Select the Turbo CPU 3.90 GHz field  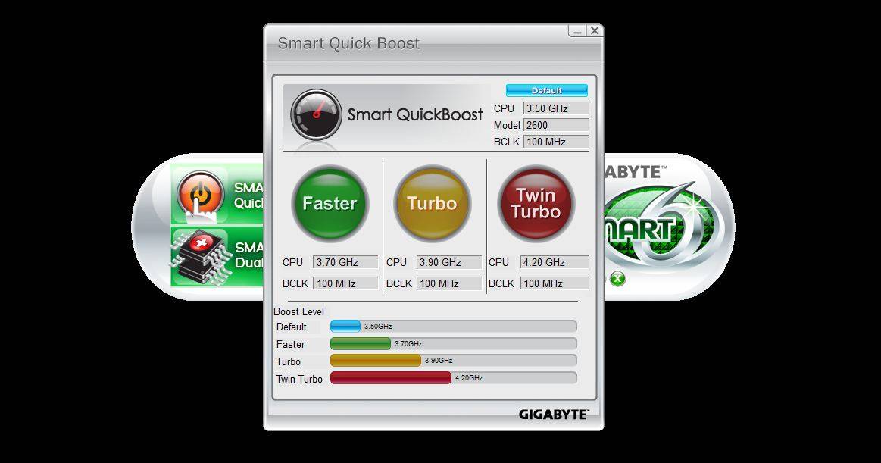click(x=448, y=262)
